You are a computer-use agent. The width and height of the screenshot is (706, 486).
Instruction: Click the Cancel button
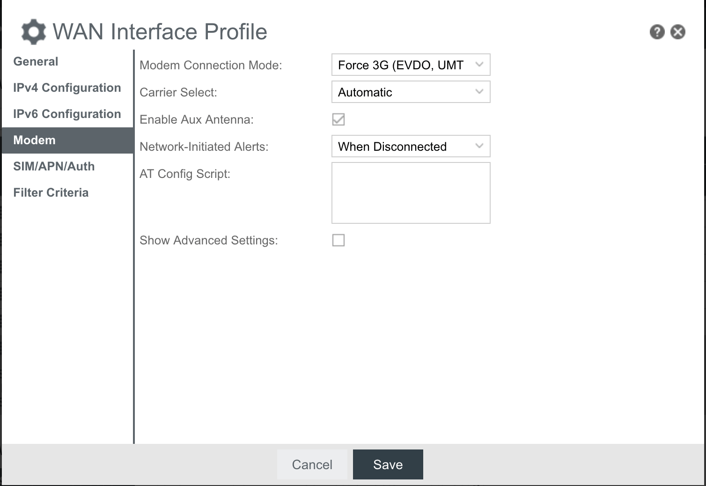(312, 464)
